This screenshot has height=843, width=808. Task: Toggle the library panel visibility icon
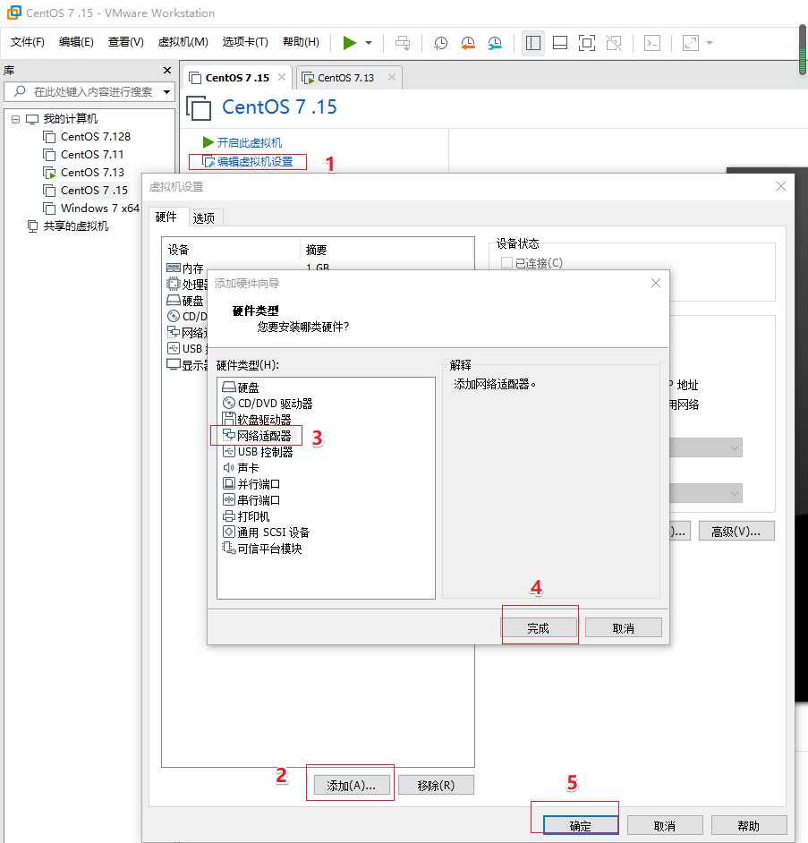pos(532,42)
